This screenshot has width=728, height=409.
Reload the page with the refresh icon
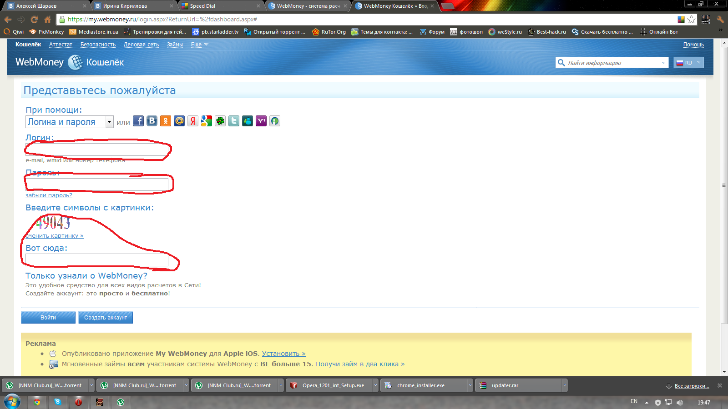tap(34, 20)
